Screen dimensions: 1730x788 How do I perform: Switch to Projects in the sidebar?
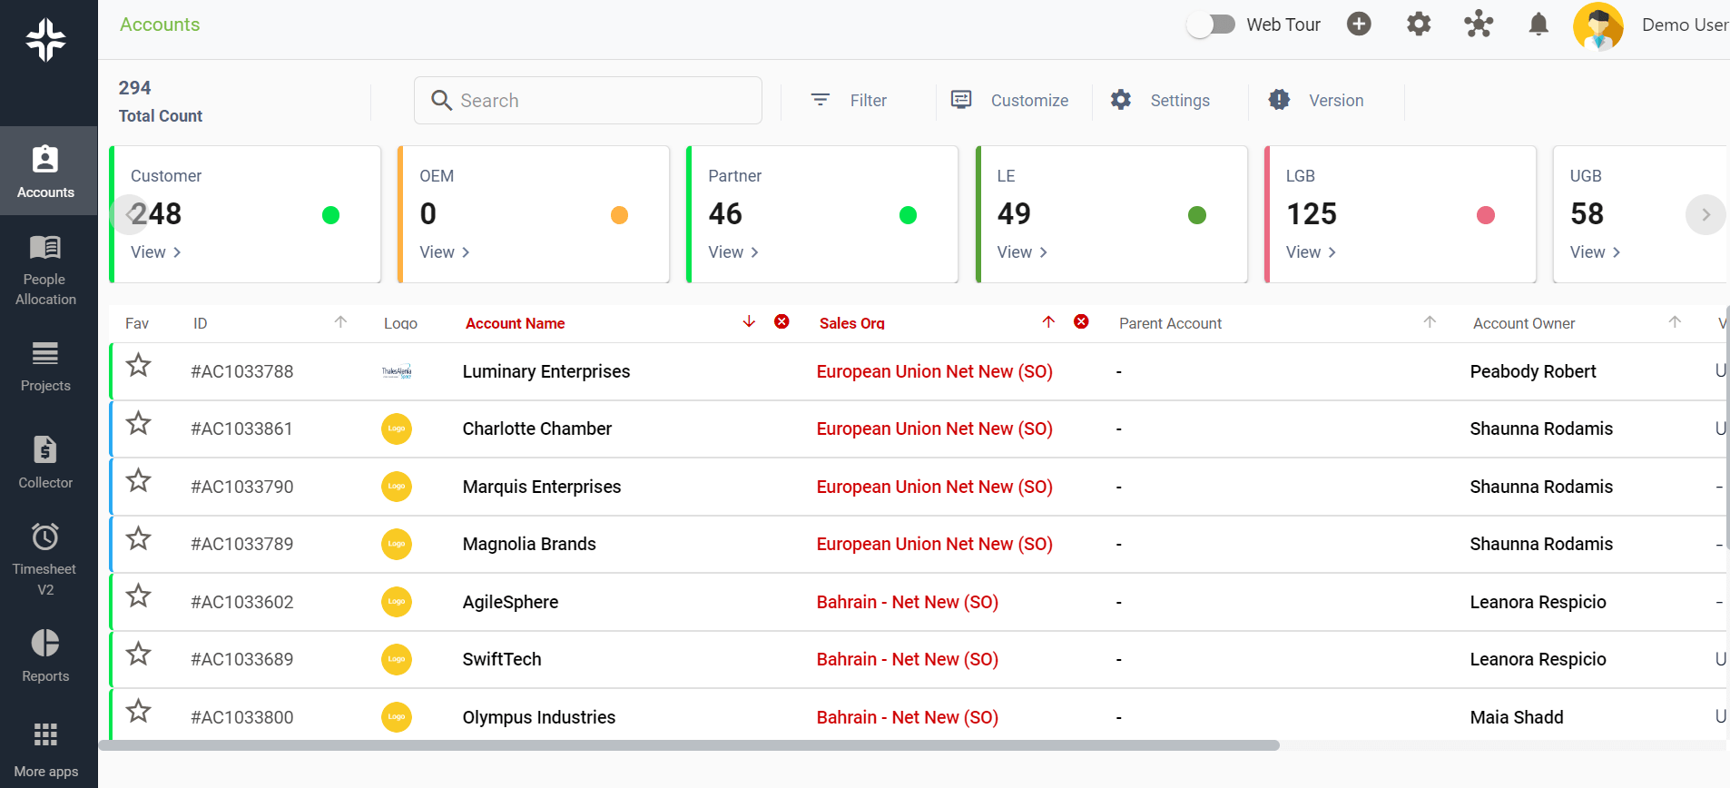point(45,366)
